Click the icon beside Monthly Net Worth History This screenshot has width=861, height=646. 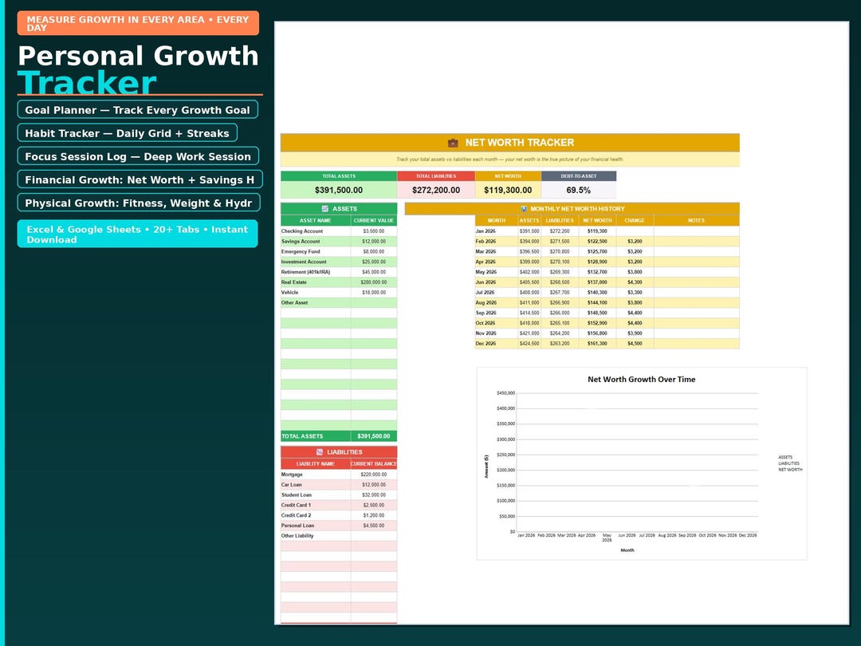[x=524, y=209]
